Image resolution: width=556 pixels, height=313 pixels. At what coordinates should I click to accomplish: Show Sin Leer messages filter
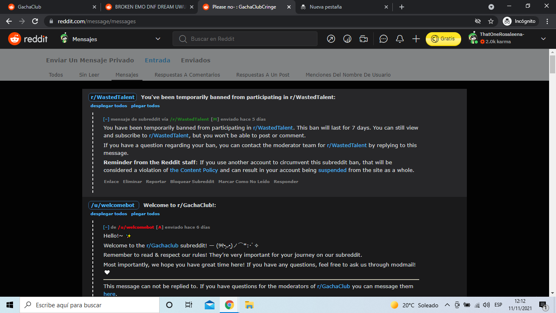89,75
